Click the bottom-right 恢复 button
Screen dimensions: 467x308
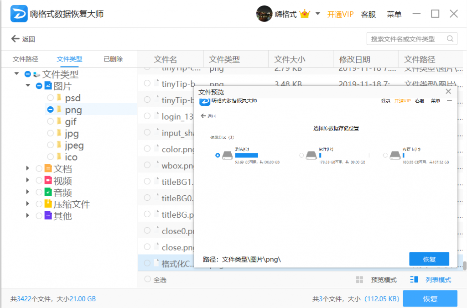(430, 298)
